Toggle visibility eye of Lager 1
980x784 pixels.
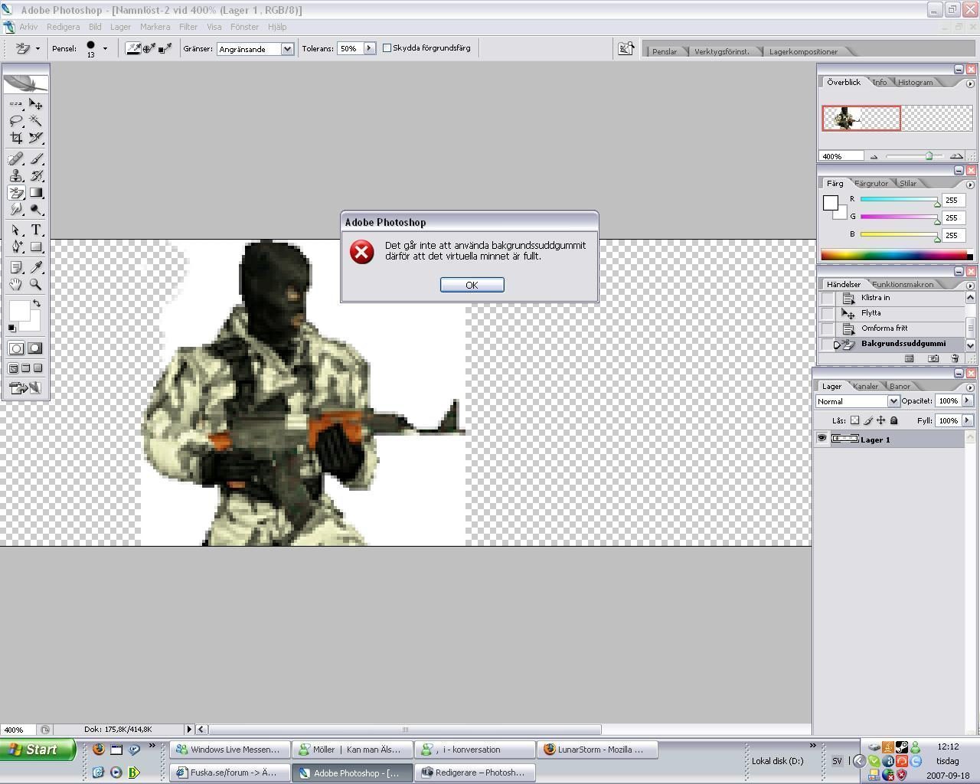[x=822, y=439]
